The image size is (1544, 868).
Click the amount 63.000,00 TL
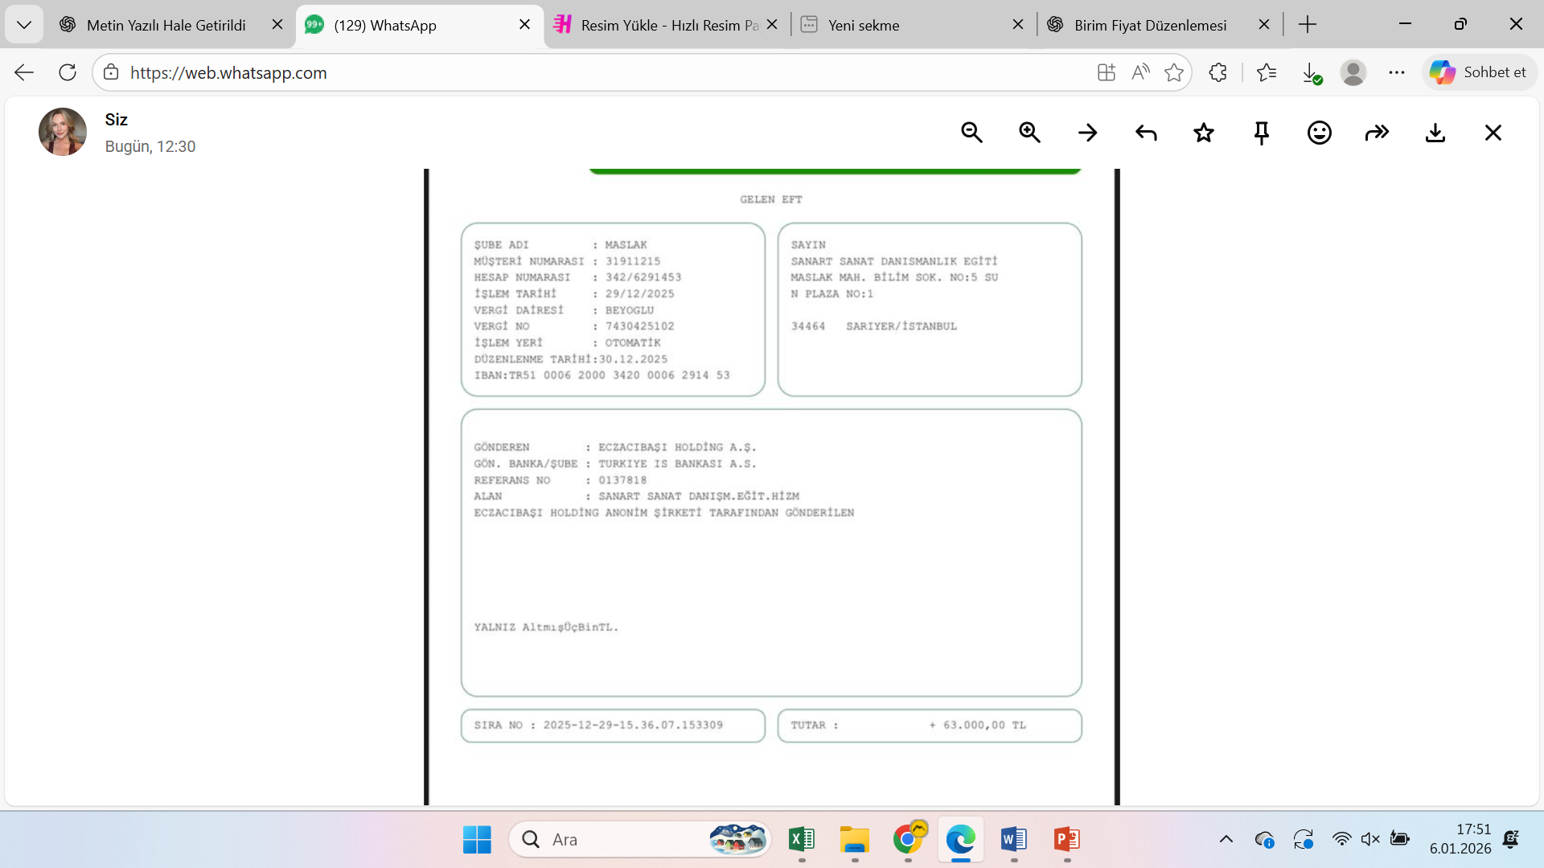coord(984,725)
